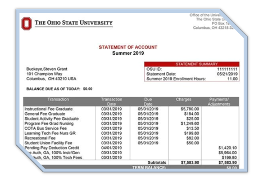Screen dimensions: 279x181
Task: Click the 'Transaction' column header
Action: click(x=58, y=99)
